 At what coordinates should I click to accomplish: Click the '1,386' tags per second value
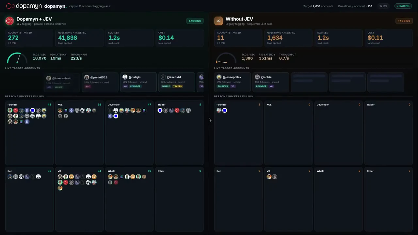pyautogui.click(x=247, y=58)
